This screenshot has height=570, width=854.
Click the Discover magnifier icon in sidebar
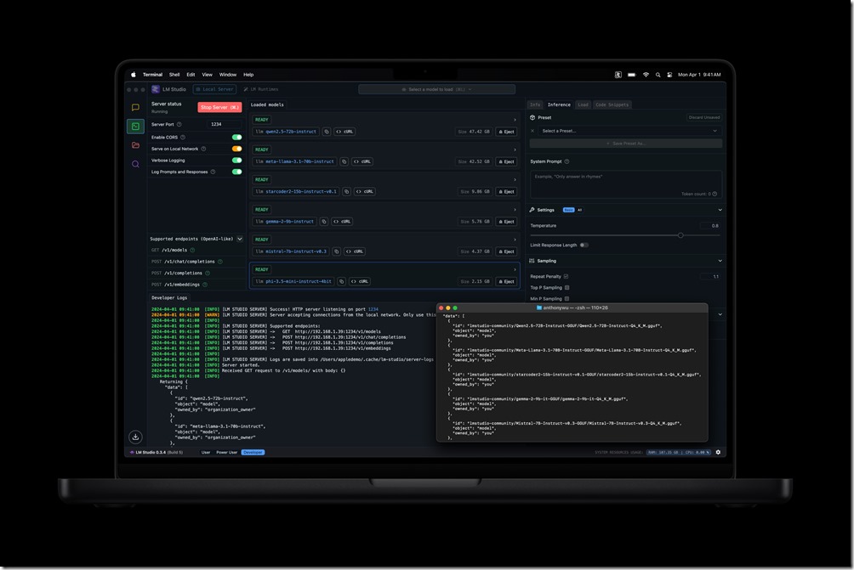click(135, 164)
